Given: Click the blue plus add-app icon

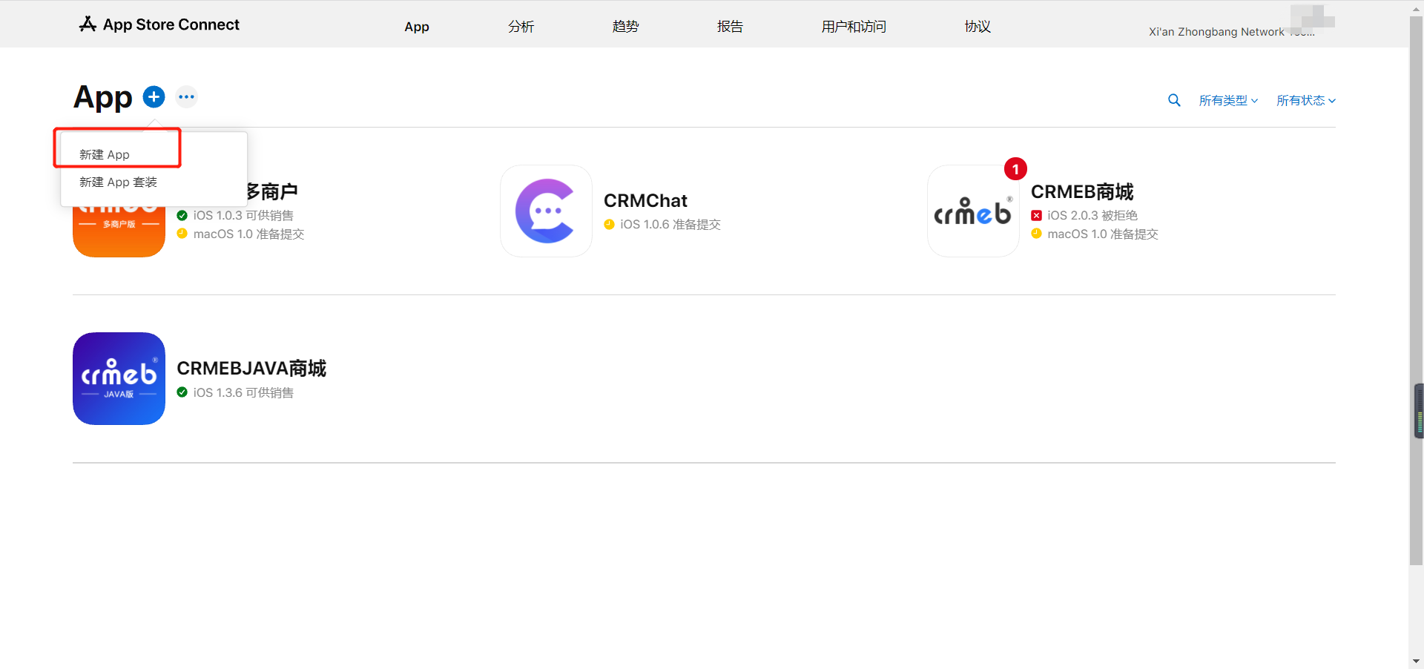Looking at the screenshot, I should 154,96.
